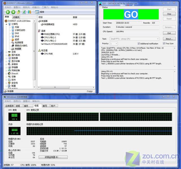
Task: Click the Stop button in ORTHOS
Action: pyautogui.click(x=169, y=14)
